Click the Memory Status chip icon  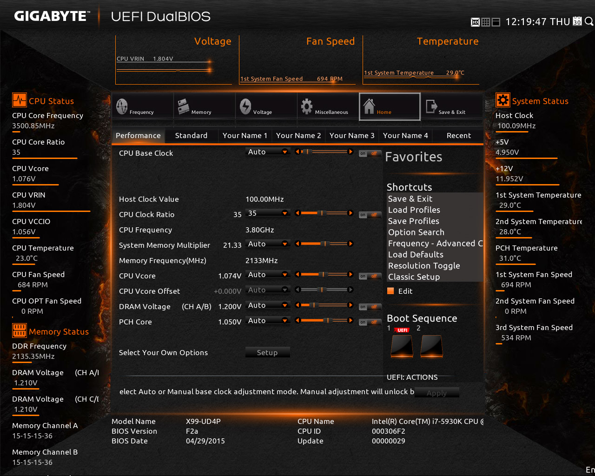click(x=20, y=331)
